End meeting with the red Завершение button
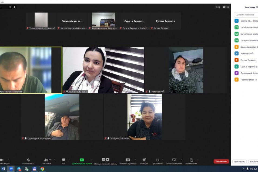 221,161
